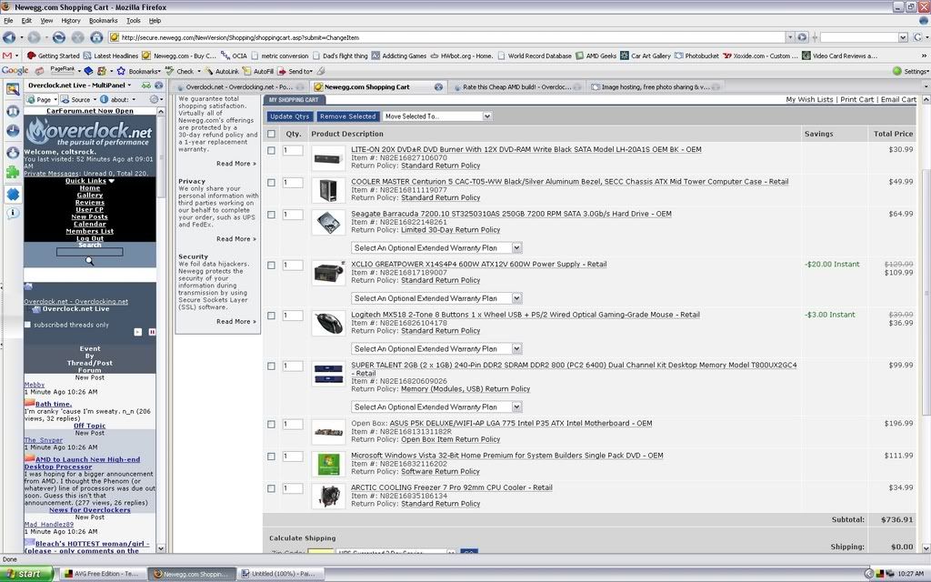931x582 pixels.
Task: Select the LITE-ON DVD Burner item checkbox
Action: [x=271, y=151]
